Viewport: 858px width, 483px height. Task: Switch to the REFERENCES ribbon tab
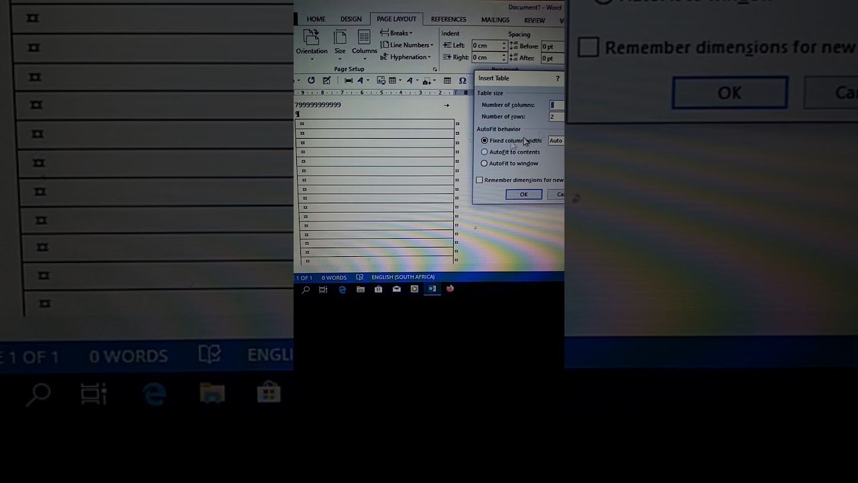(448, 19)
